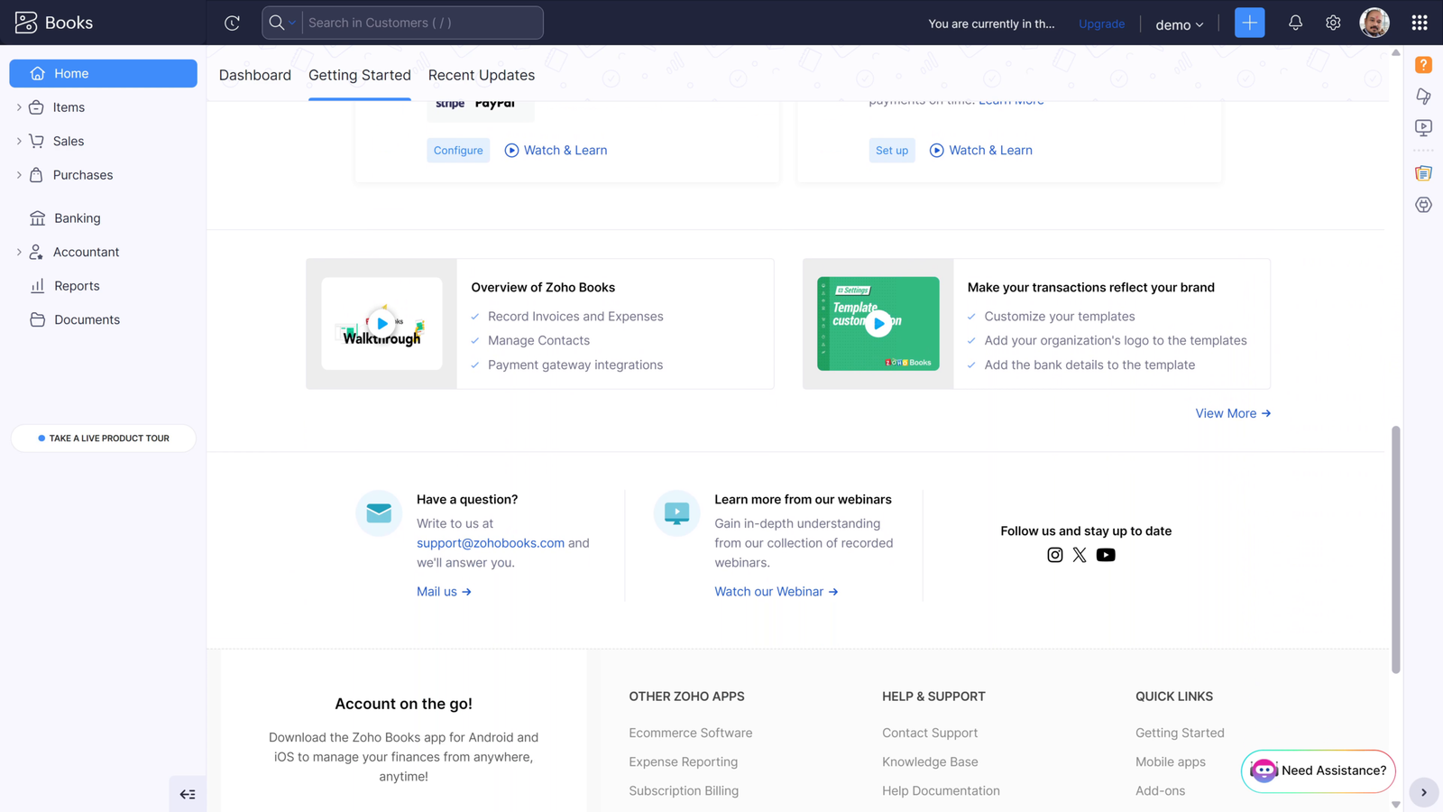Open Add-ons quick link

coord(1161,791)
